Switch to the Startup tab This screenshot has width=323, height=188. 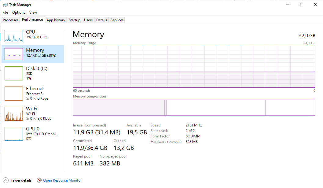(75, 20)
